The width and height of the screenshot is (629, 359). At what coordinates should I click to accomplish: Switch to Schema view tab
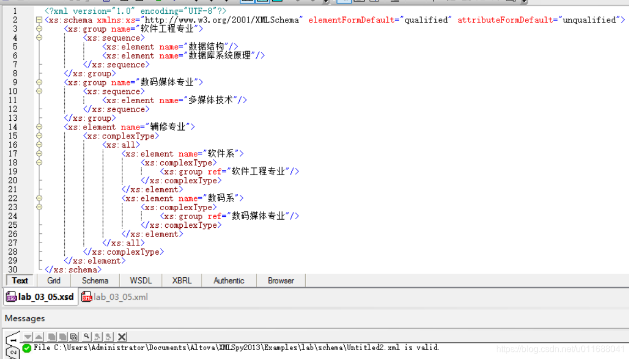(x=95, y=281)
